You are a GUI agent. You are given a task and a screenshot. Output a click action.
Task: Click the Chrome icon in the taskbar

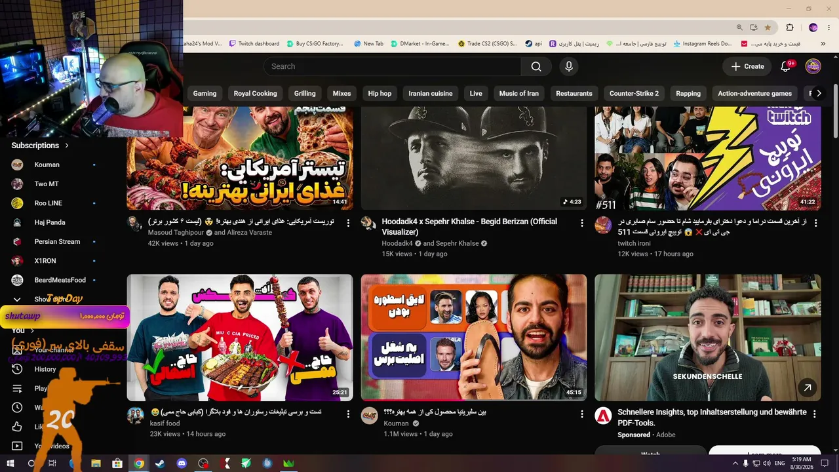click(x=139, y=463)
